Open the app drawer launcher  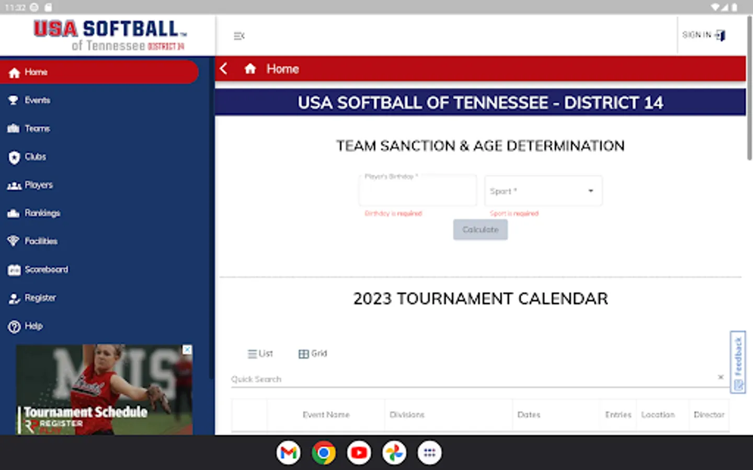click(x=429, y=453)
